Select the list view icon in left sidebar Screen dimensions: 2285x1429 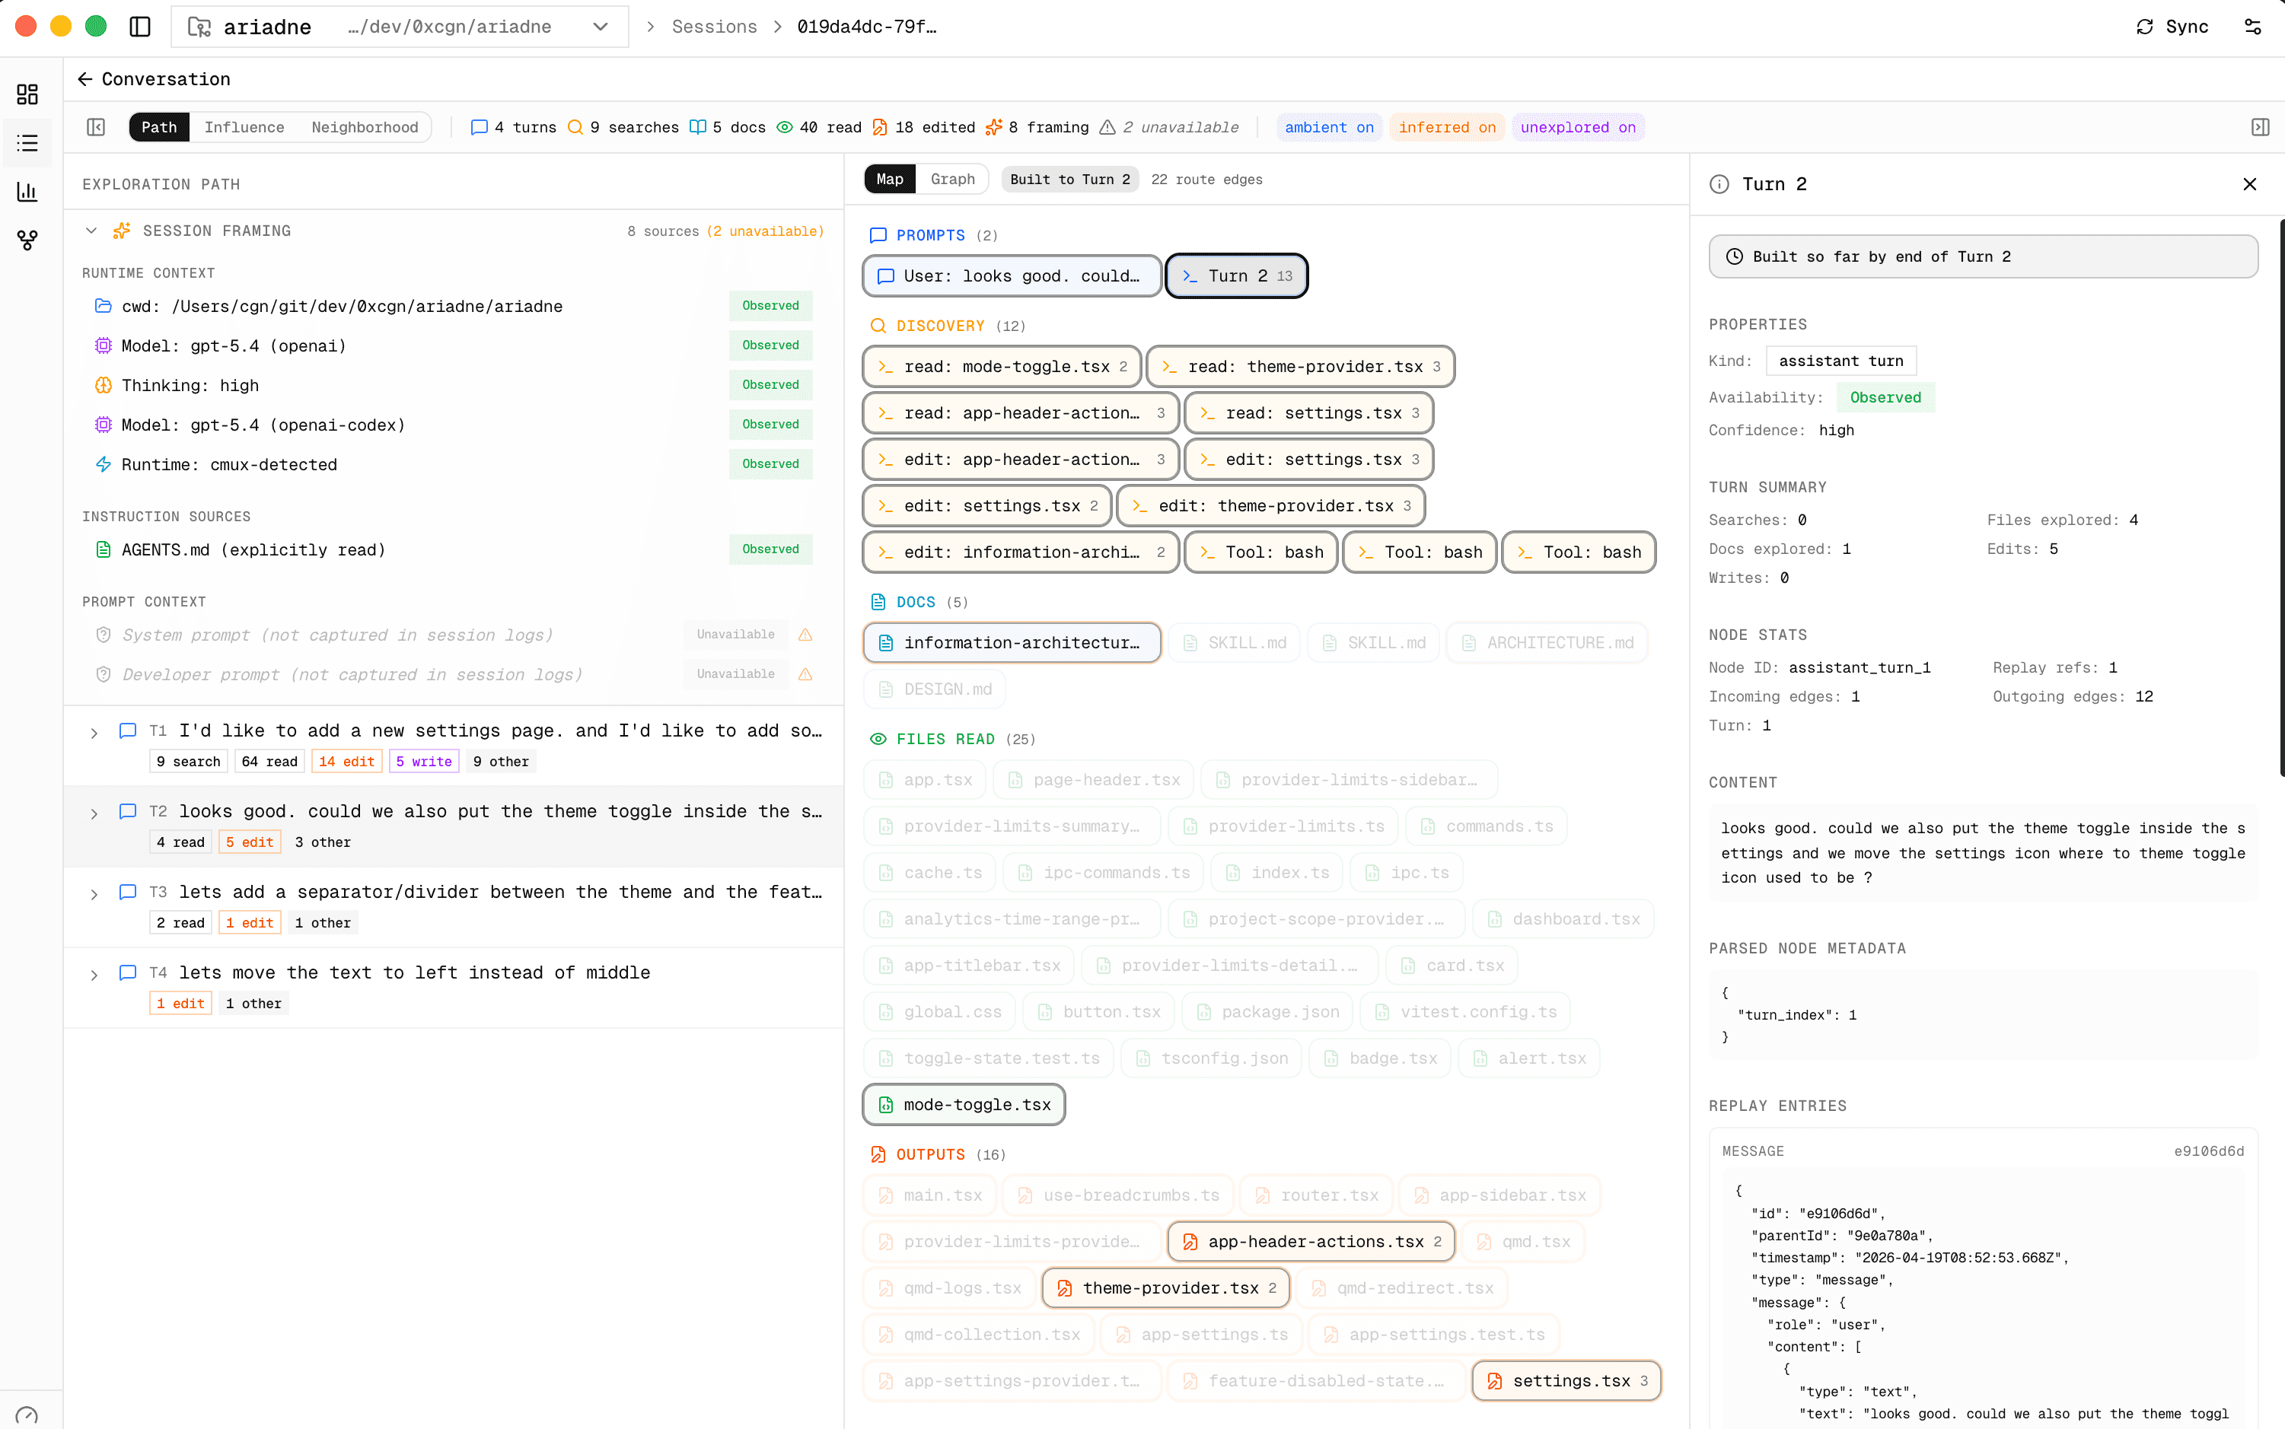click(x=27, y=143)
